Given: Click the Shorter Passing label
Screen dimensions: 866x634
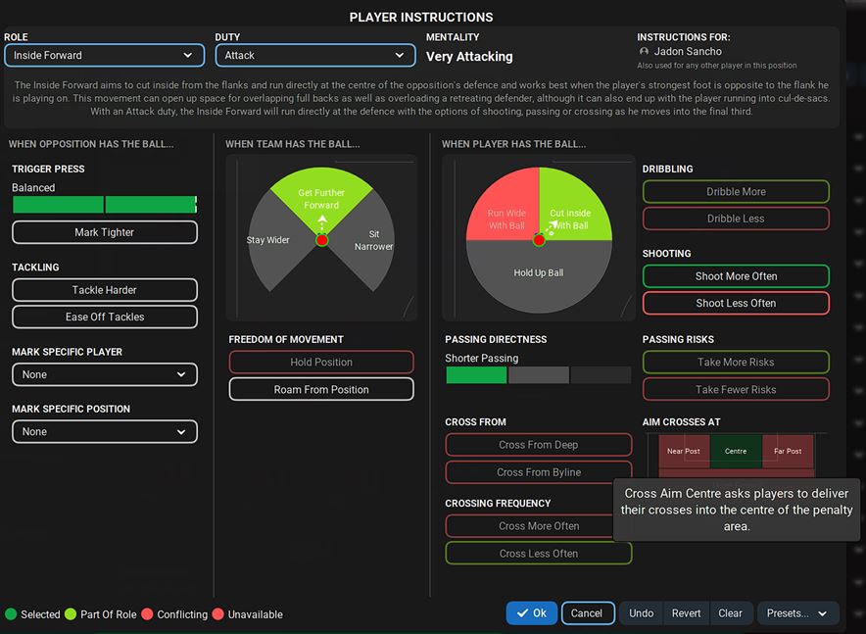Looking at the screenshot, I should [482, 359].
